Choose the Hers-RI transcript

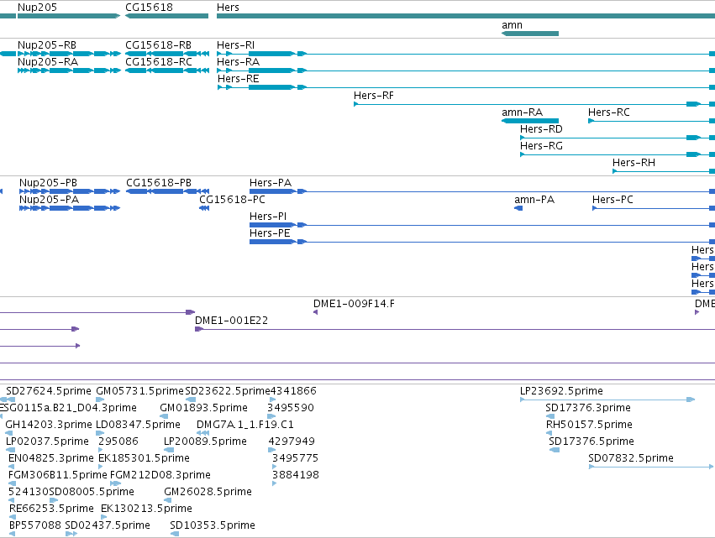(236, 45)
